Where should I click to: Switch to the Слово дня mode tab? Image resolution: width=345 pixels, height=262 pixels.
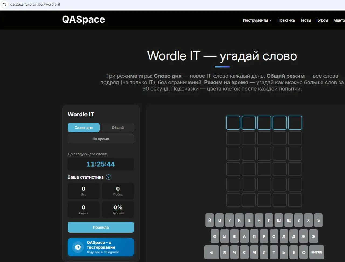(84, 128)
